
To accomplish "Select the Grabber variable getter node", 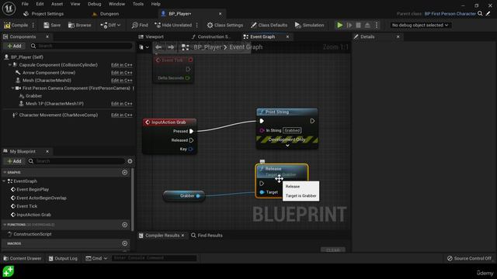I will (184, 196).
